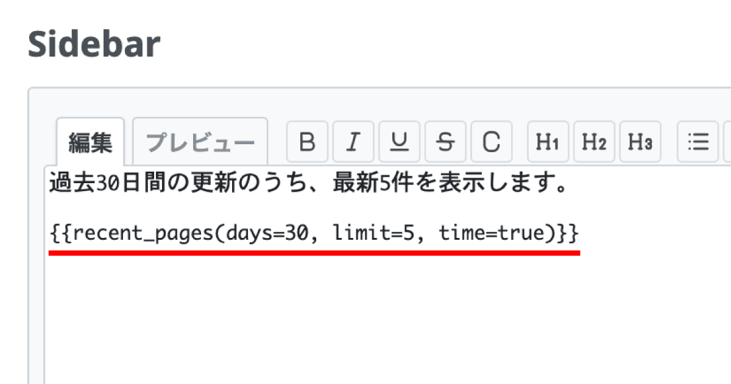731x384 pixels.
Task: Insert a level 1 heading (H1)
Action: coord(548,142)
